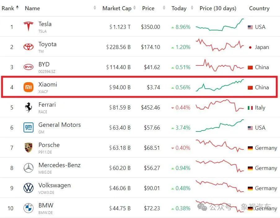This screenshot has height=218, width=280.
Task: Click the BYD logo icon
Action: coord(28,67)
